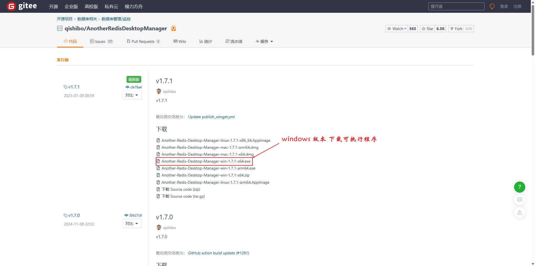
Task: Open the green help question mark button
Action: pyautogui.click(x=519, y=187)
